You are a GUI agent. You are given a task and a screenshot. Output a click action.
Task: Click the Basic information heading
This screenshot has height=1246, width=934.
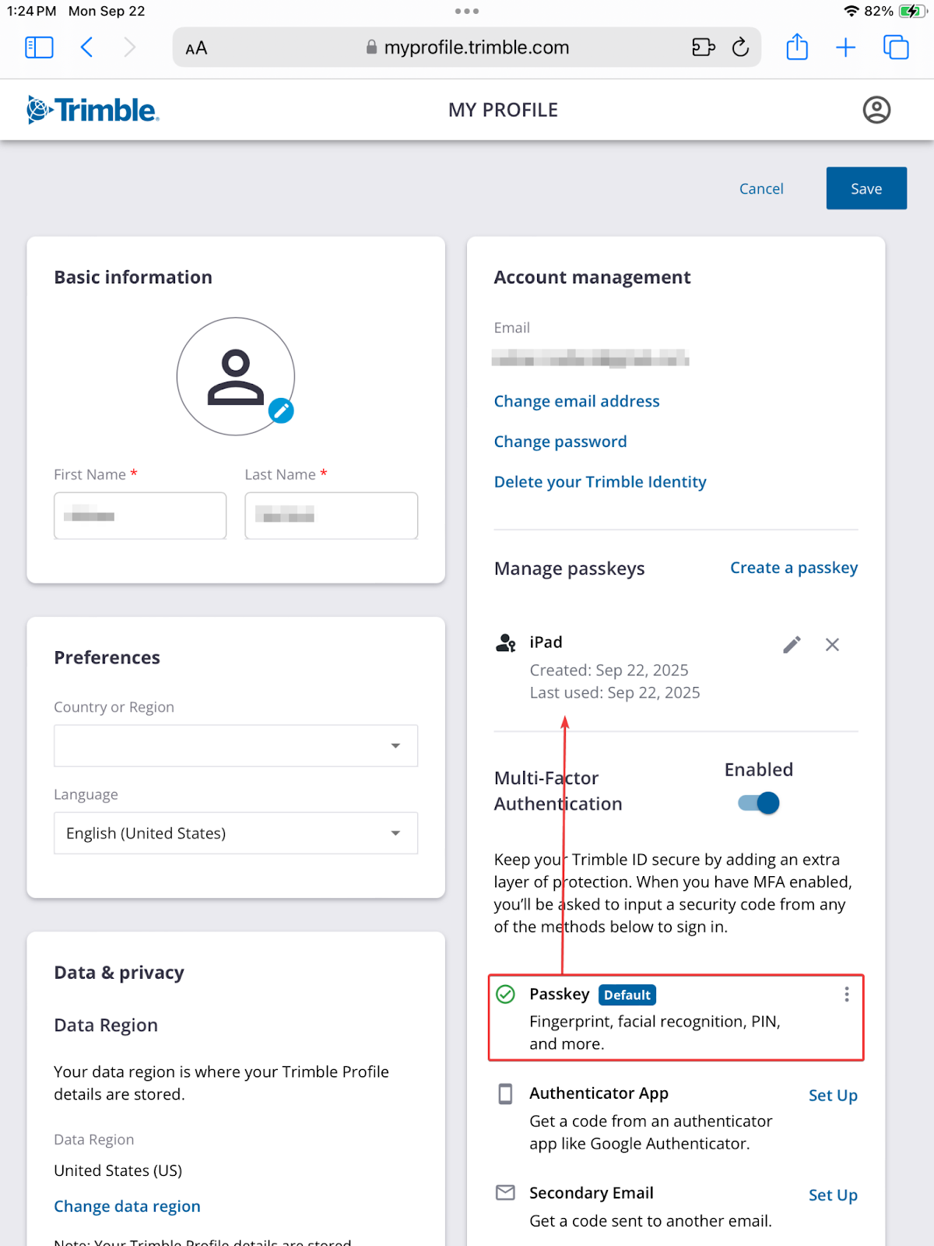pyautogui.click(x=133, y=277)
